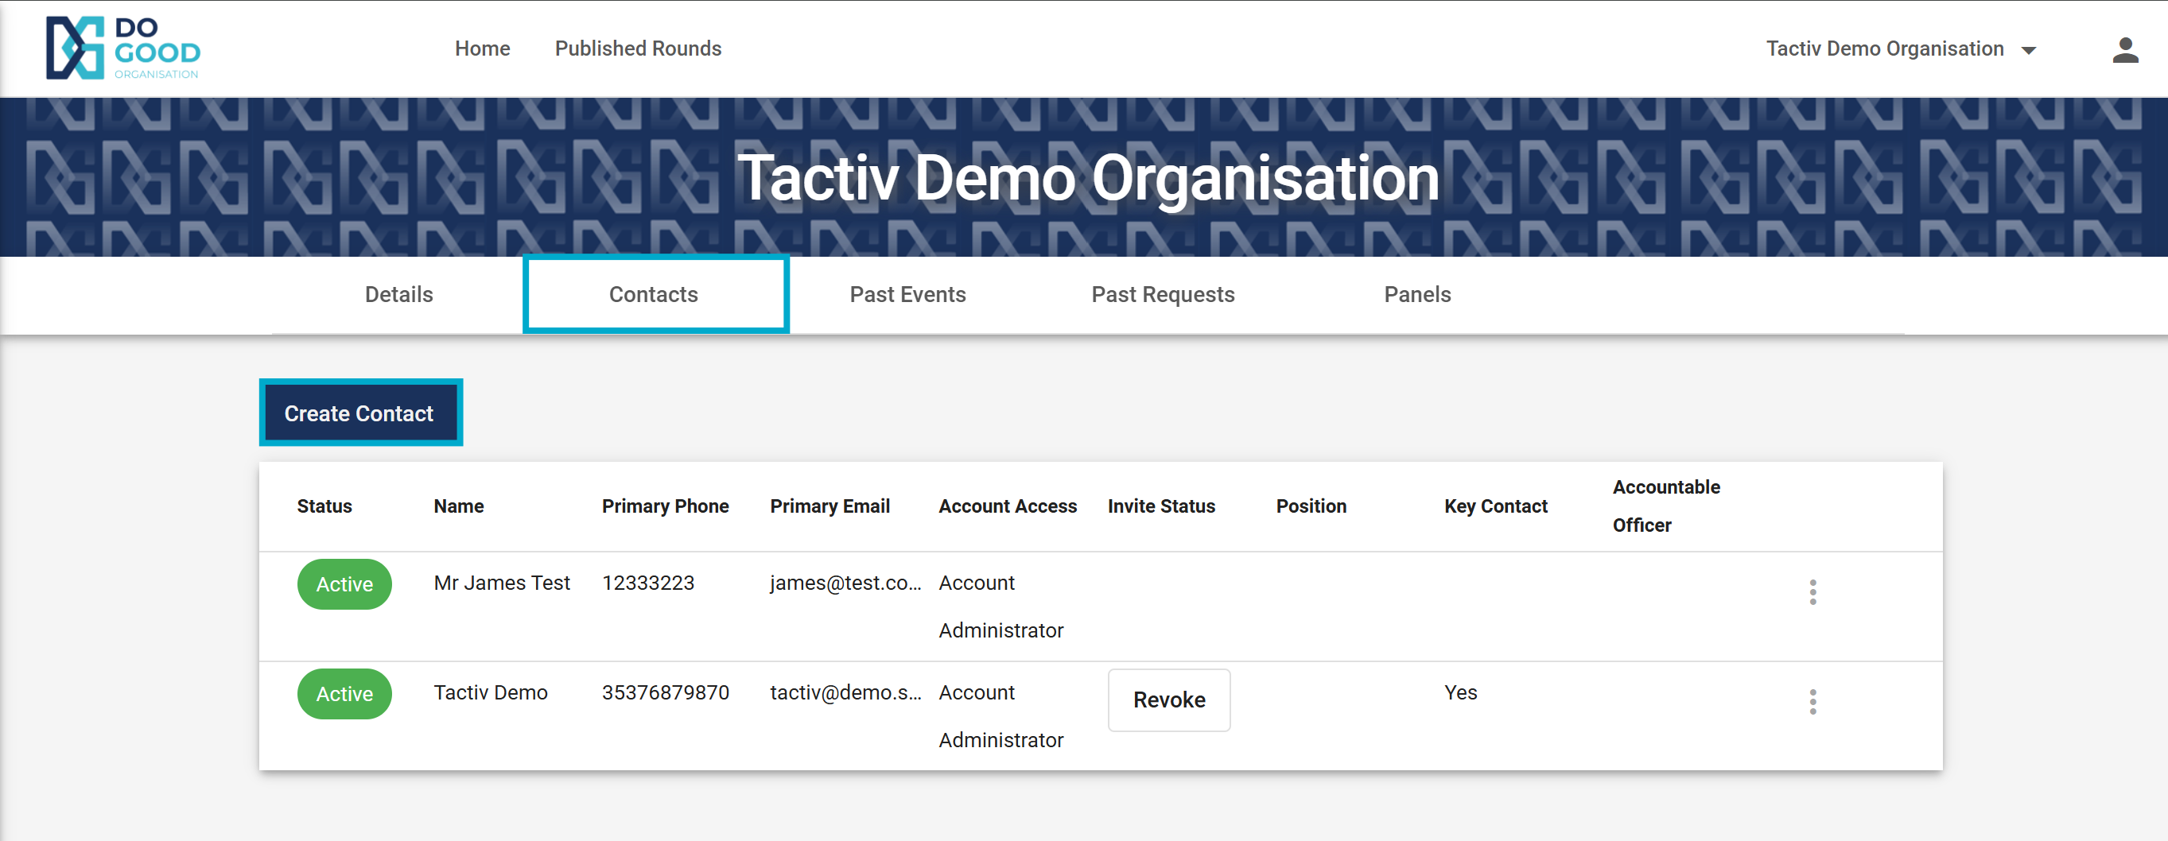Screen dimensions: 2168x841
Task: Open the Past Events tab
Action: [907, 294]
